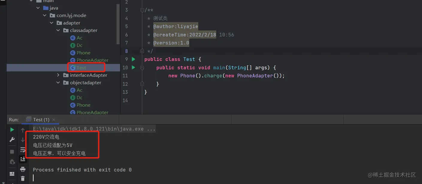The width and height of the screenshot is (422, 184).
Task: Select the com.lyj.mode package
Action: 71,15
